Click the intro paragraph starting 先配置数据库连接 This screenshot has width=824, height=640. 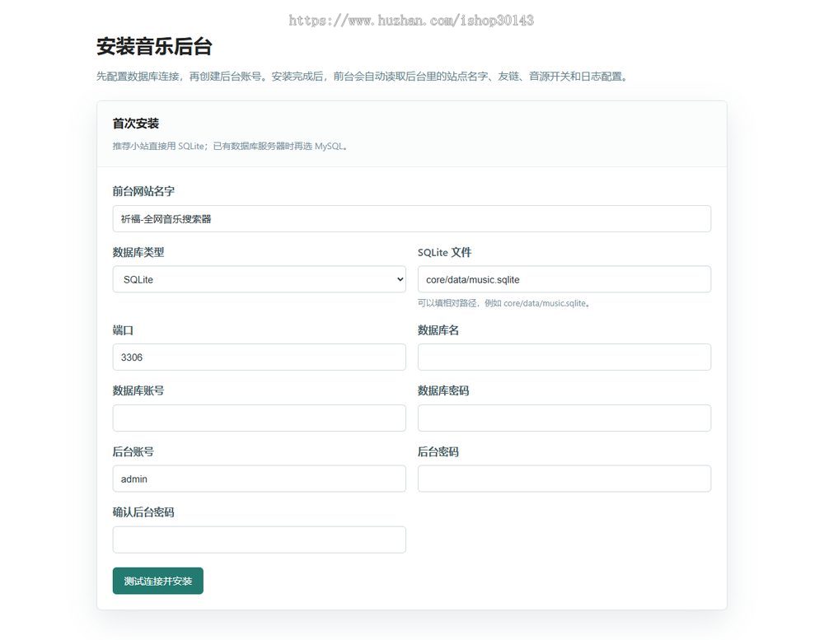pos(362,76)
